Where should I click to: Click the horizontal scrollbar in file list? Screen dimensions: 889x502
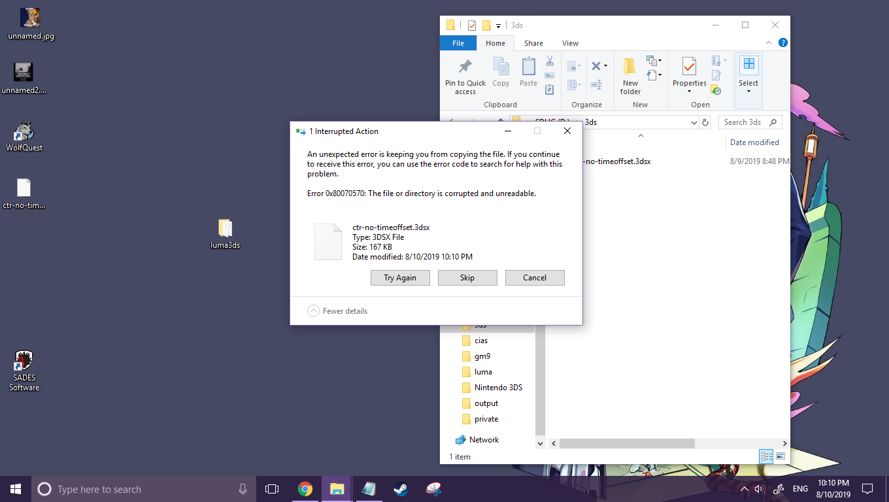pos(627,443)
